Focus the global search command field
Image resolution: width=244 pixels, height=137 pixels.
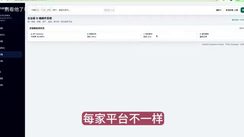[x=73, y=10]
